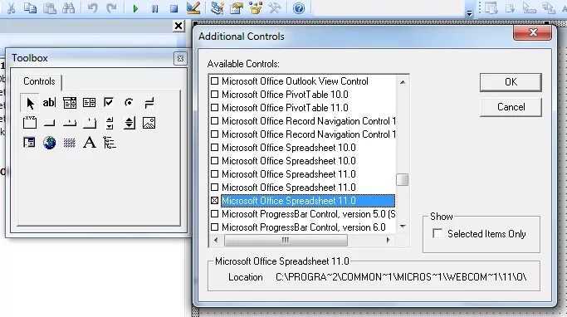This screenshot has width=567, height=317.
Task: Pick the TreeView control in Toolbox
Action: (x=110, y=143)
